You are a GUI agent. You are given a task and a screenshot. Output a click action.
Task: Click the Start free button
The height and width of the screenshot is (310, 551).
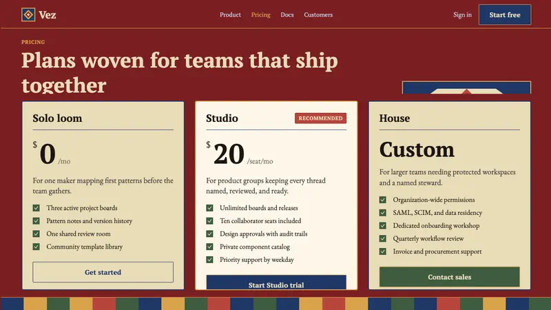(505, 14)
